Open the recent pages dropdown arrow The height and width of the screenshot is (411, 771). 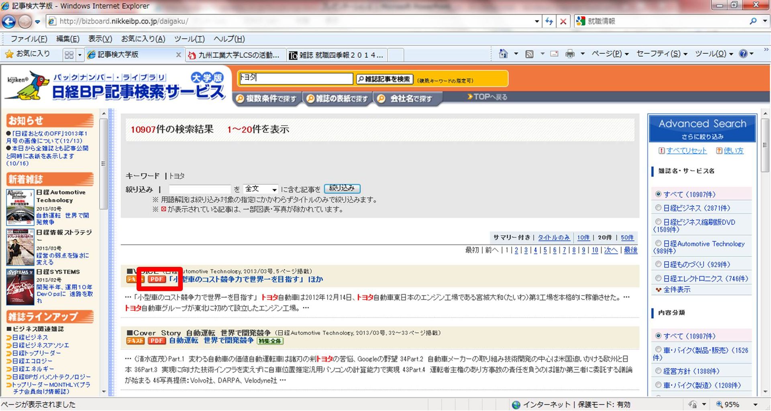[37, 22]
